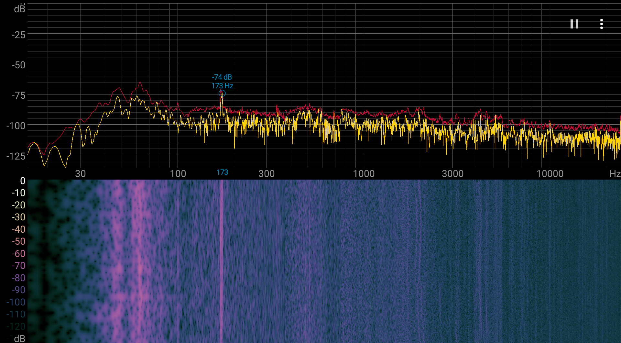Click the -70 spectrogram legend value

18,266
